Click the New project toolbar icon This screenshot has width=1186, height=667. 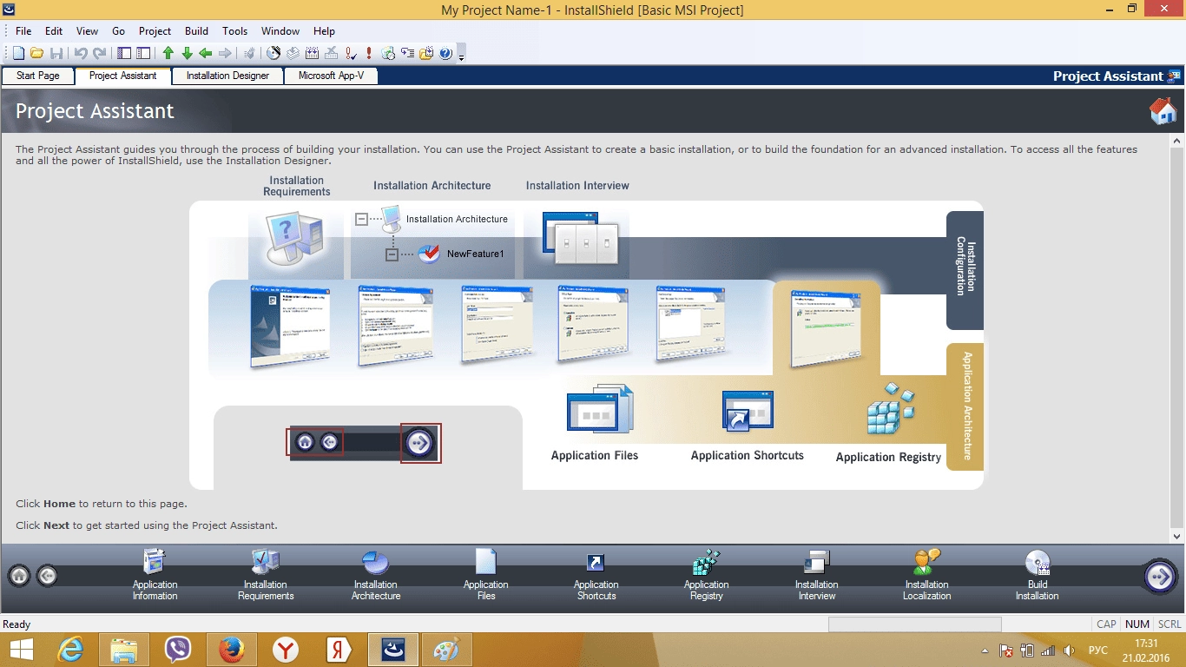(18, 53)
